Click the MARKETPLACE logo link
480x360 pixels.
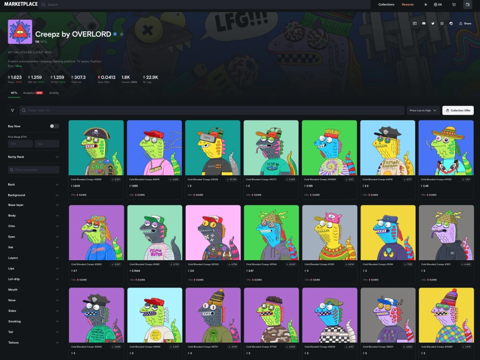pyautogui.click(x=21, y=4)
